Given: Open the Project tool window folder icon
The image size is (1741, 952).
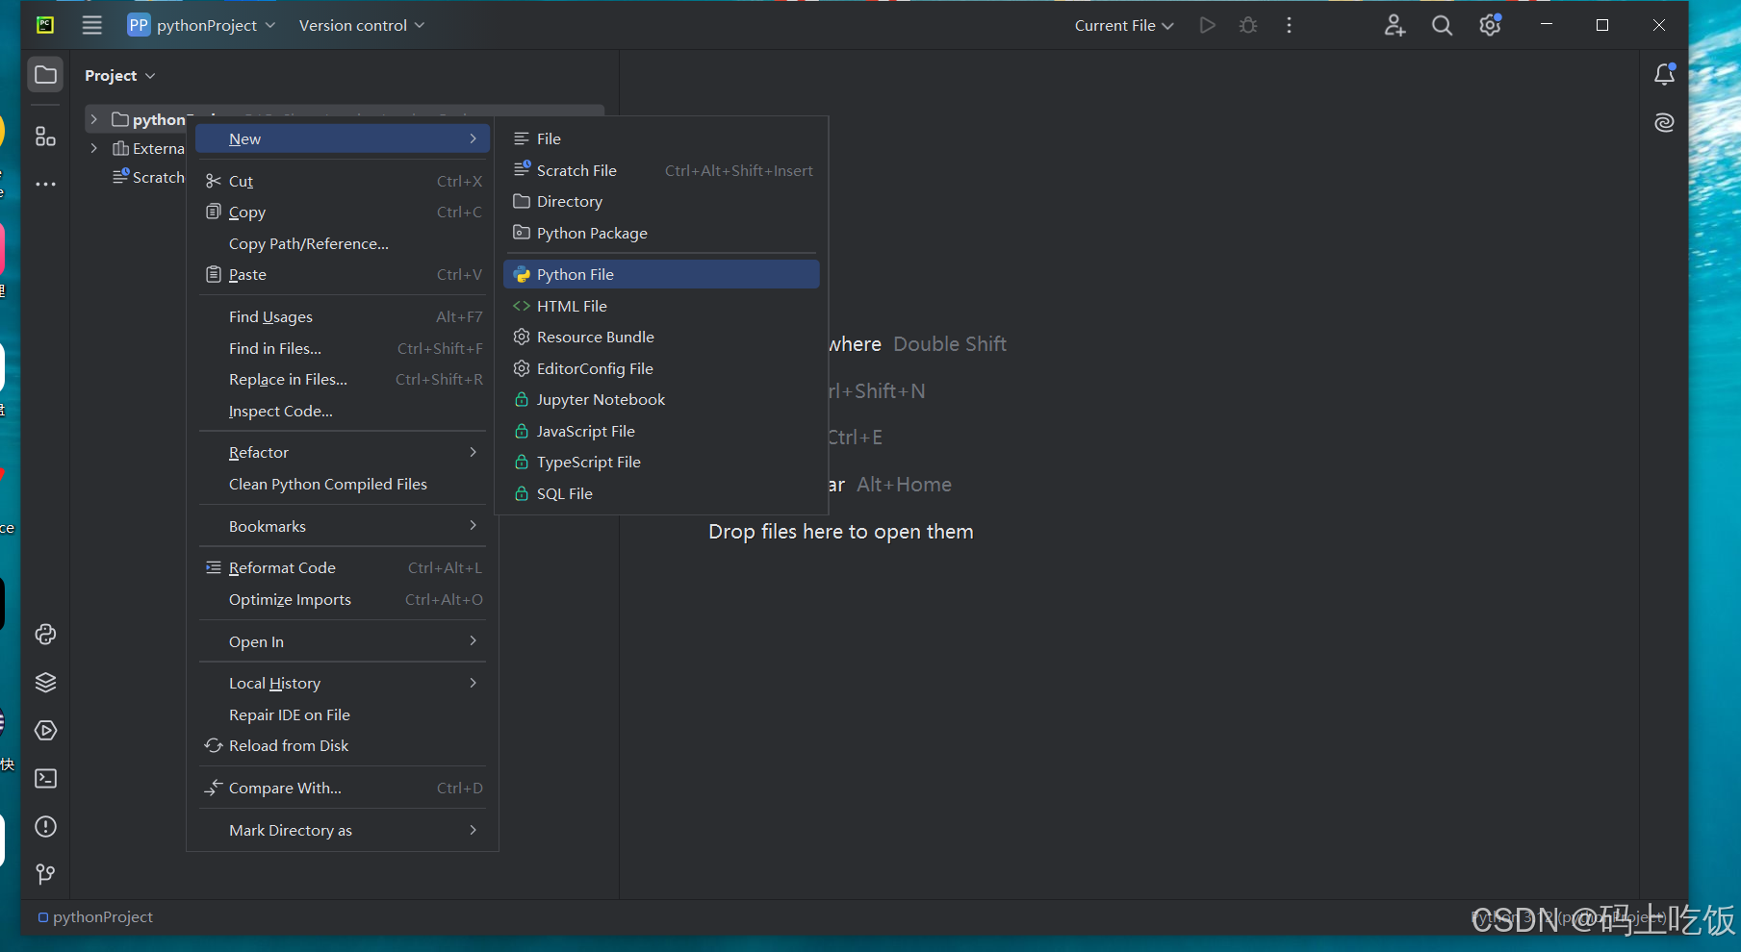Looking at the screenshot, I should pos(45,75).
